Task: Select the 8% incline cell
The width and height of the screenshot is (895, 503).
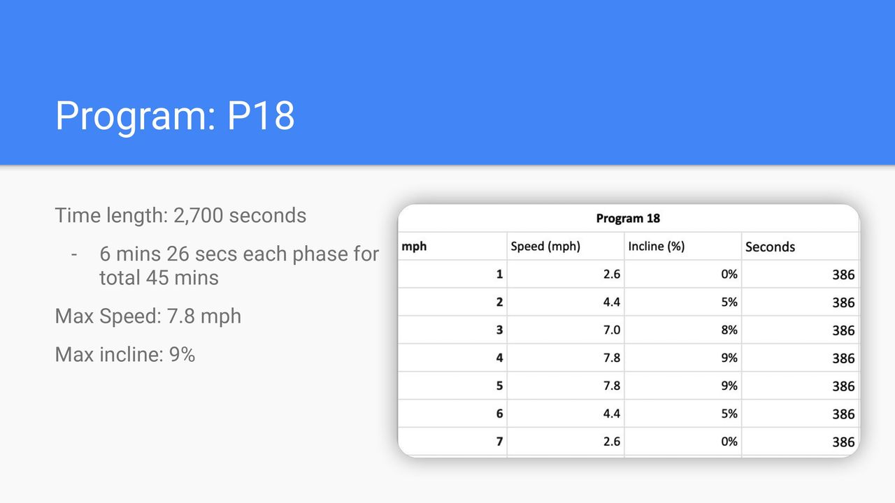Action: coord(682,330)
